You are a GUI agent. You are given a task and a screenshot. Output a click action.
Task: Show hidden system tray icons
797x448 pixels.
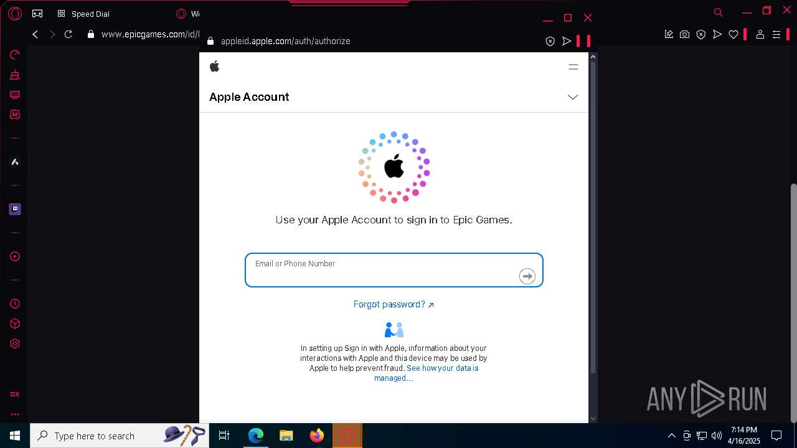671,436
